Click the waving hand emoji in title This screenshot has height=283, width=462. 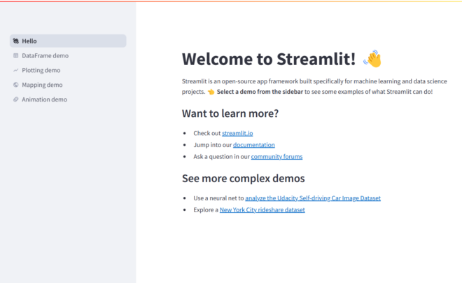[x=372, y=59]
